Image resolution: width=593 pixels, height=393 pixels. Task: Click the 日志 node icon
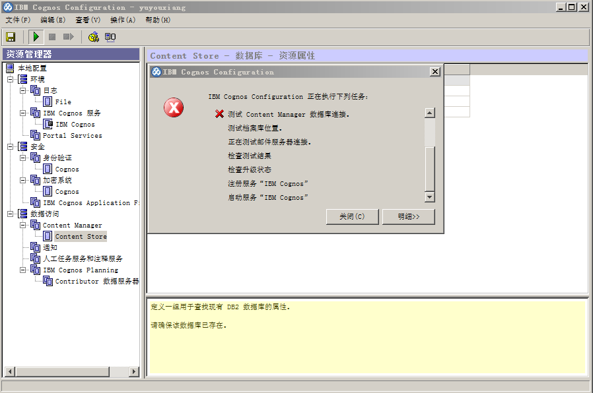click(x=35, y=90)
